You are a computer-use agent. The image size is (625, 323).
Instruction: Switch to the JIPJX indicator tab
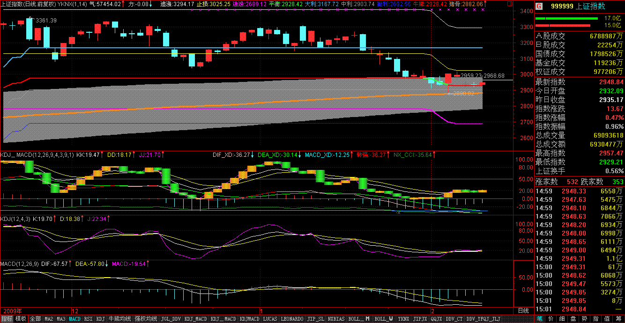pyautogui.click(x=420, y=319)
